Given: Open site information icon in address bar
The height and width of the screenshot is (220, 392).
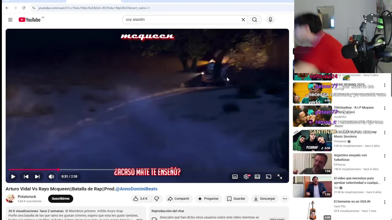Looking at the screenshot, I should coord(34,8).
